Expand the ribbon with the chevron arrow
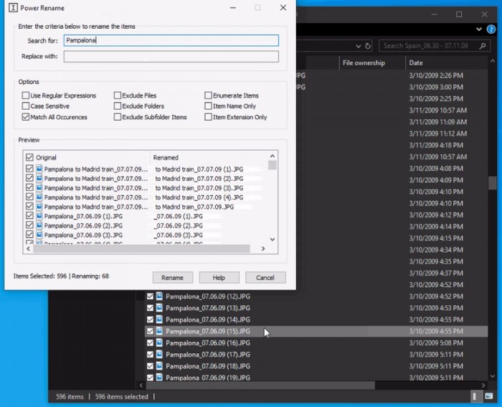The image size is (502, 407). [x=480, y=29]
